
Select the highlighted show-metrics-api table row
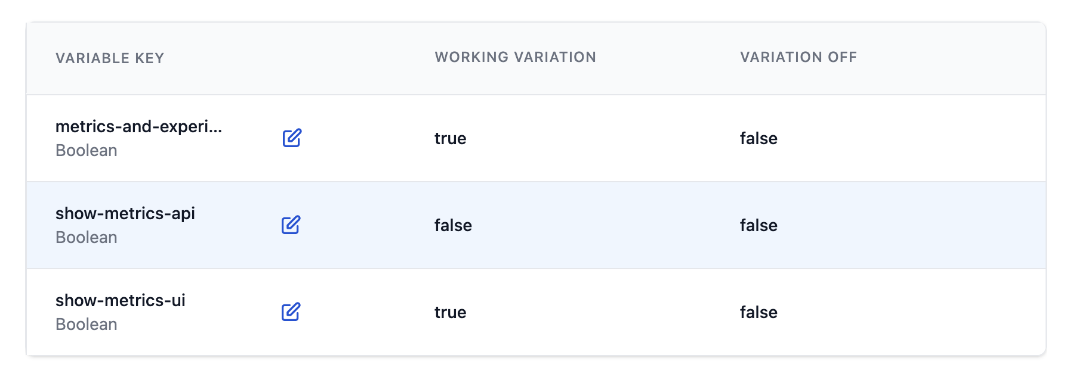coord(536,225)
